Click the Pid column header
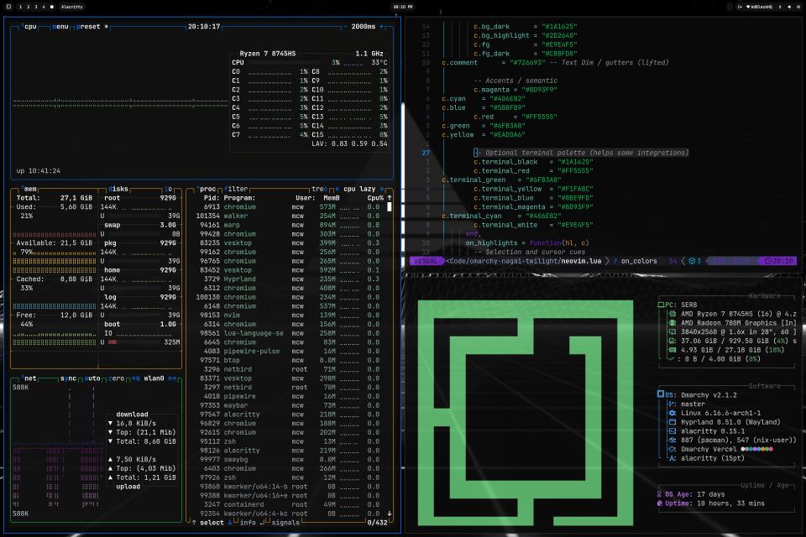Image resolution: width=806 pixels, height=537 pixels. tap(212, 198)
